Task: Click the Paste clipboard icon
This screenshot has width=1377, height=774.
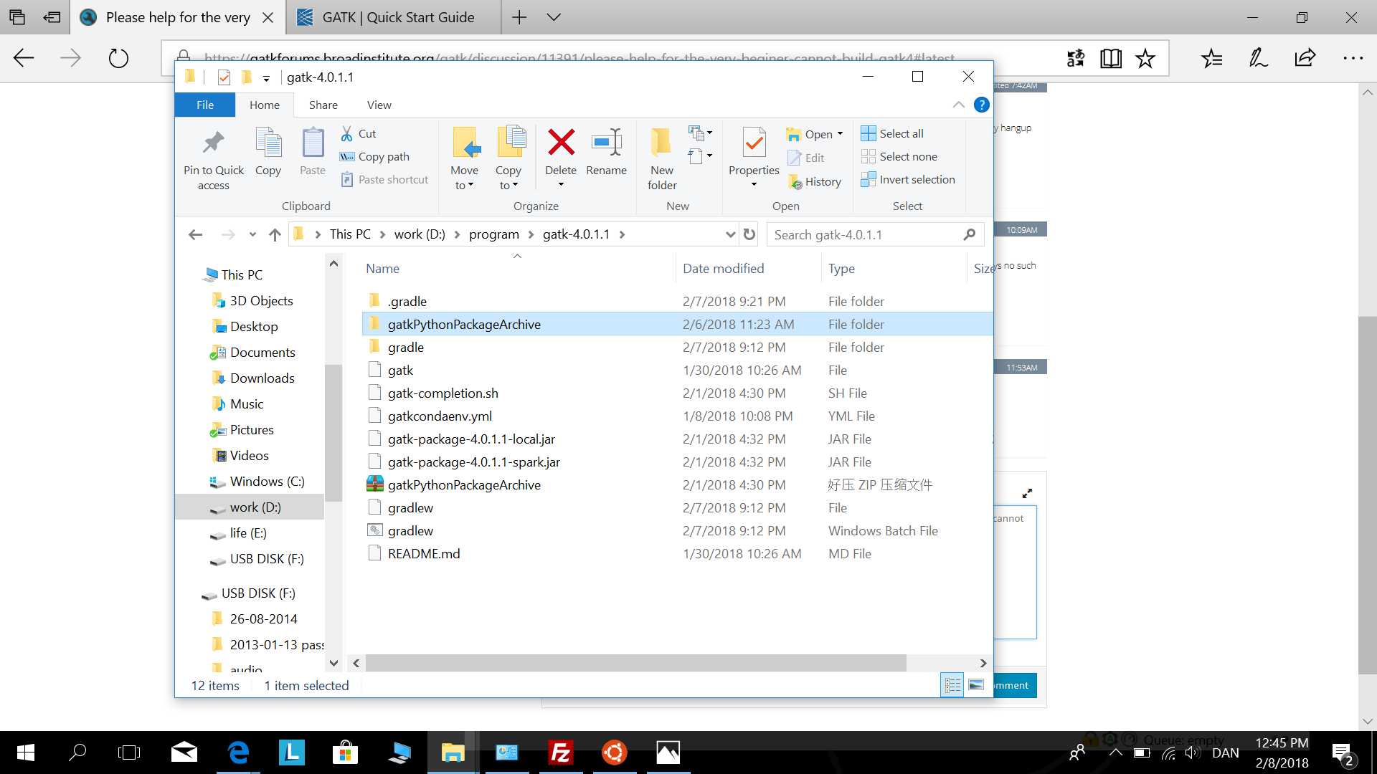Action: [x=313, y=142]
